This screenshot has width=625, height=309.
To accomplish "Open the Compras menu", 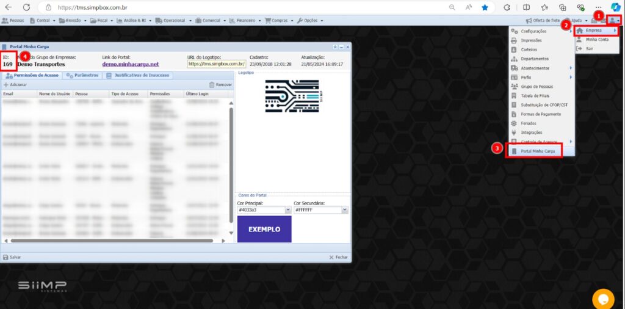I will 279,20.
